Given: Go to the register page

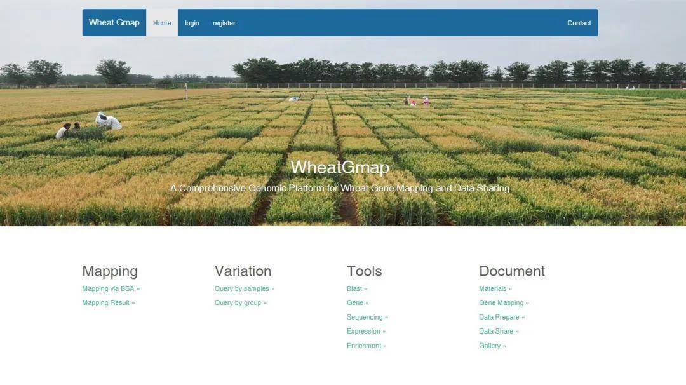Looking at the screenshot, I should 224,23.
